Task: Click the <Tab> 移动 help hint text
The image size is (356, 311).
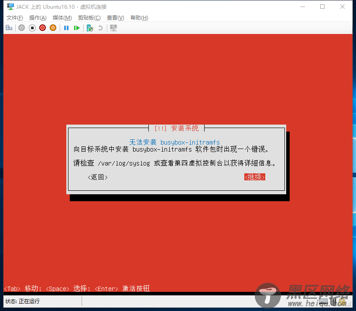Action: [22, 288]
